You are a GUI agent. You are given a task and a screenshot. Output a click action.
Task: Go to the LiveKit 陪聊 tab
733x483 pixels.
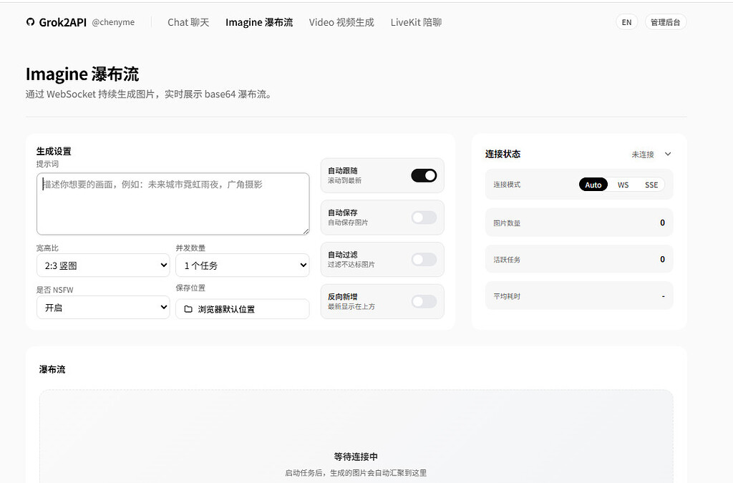(x=416, y=22)
